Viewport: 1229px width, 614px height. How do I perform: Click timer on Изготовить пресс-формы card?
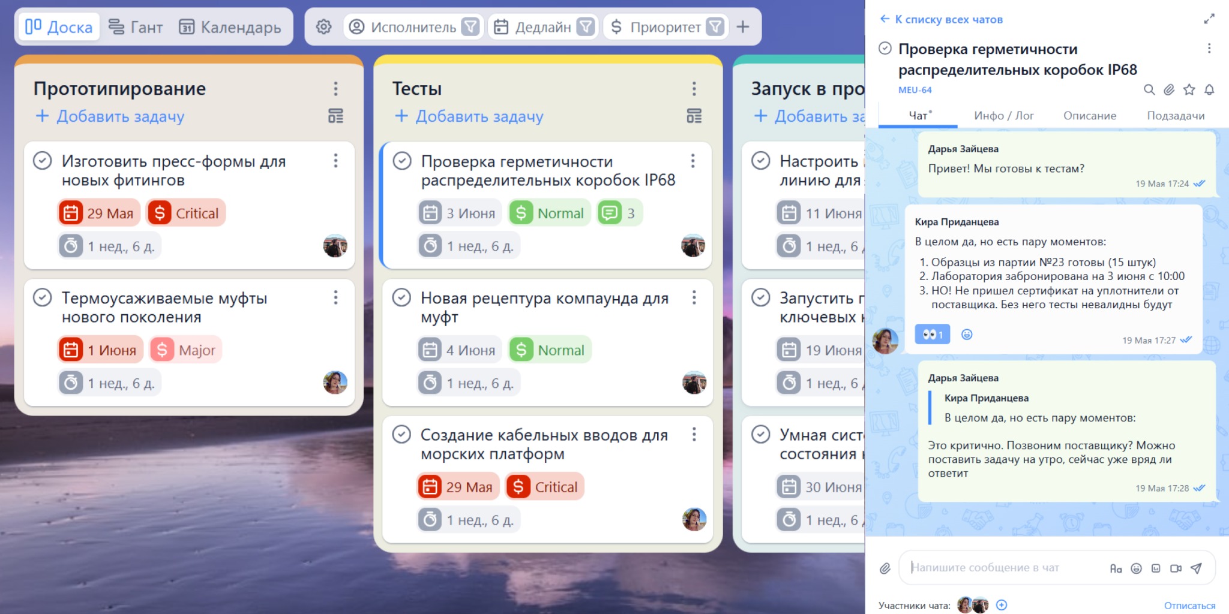110,246
